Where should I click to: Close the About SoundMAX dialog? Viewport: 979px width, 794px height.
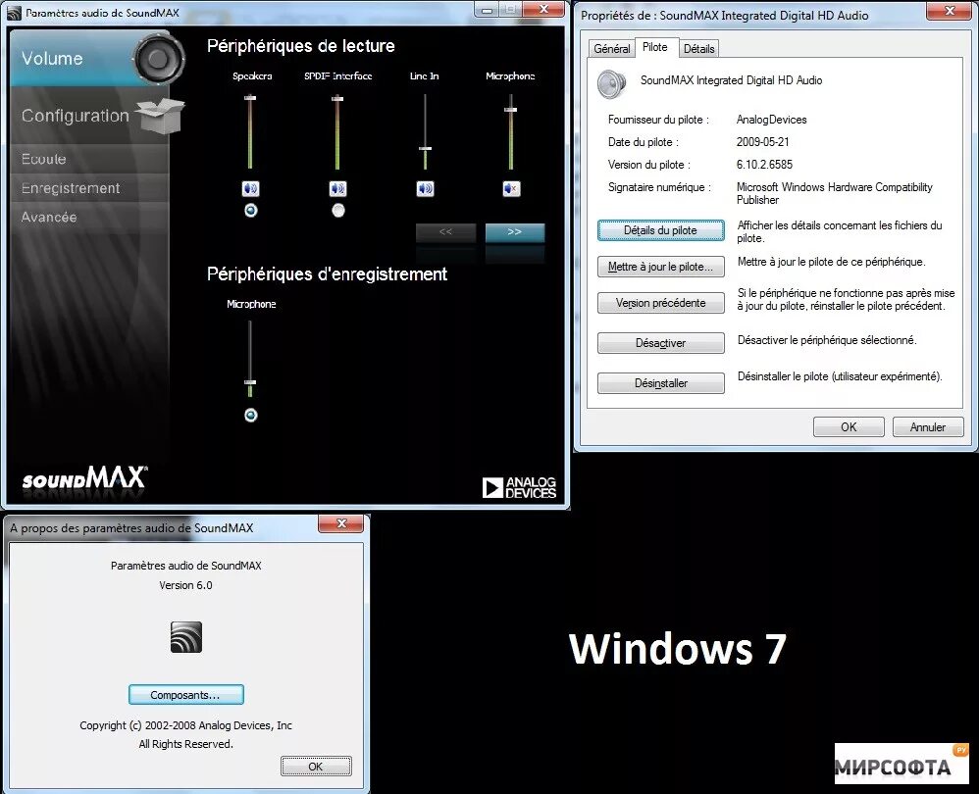(x=341, y=523)
